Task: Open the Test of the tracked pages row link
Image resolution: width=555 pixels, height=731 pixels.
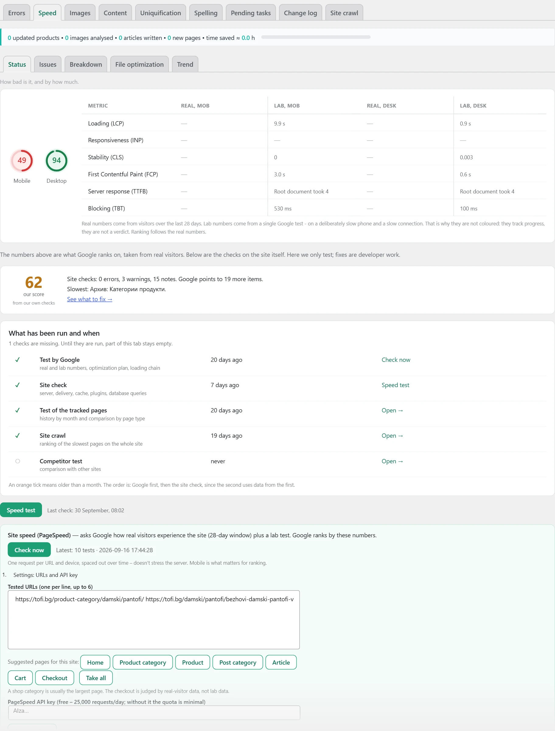Action: coord(392,410)
